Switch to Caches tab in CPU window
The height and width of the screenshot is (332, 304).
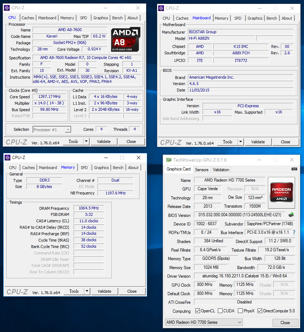[x=28, y=18]
